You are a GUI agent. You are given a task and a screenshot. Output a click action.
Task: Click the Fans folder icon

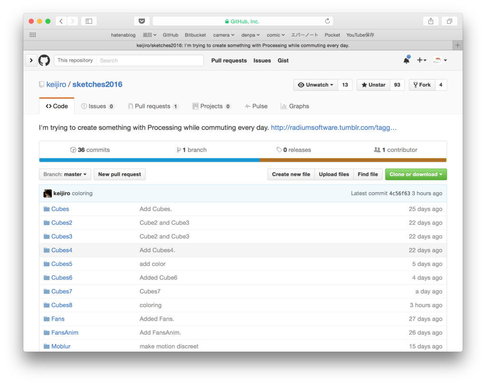pyautogui.click(x=47, y=319)
